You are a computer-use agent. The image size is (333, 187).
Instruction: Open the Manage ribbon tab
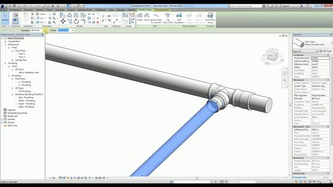click(121, 10)
